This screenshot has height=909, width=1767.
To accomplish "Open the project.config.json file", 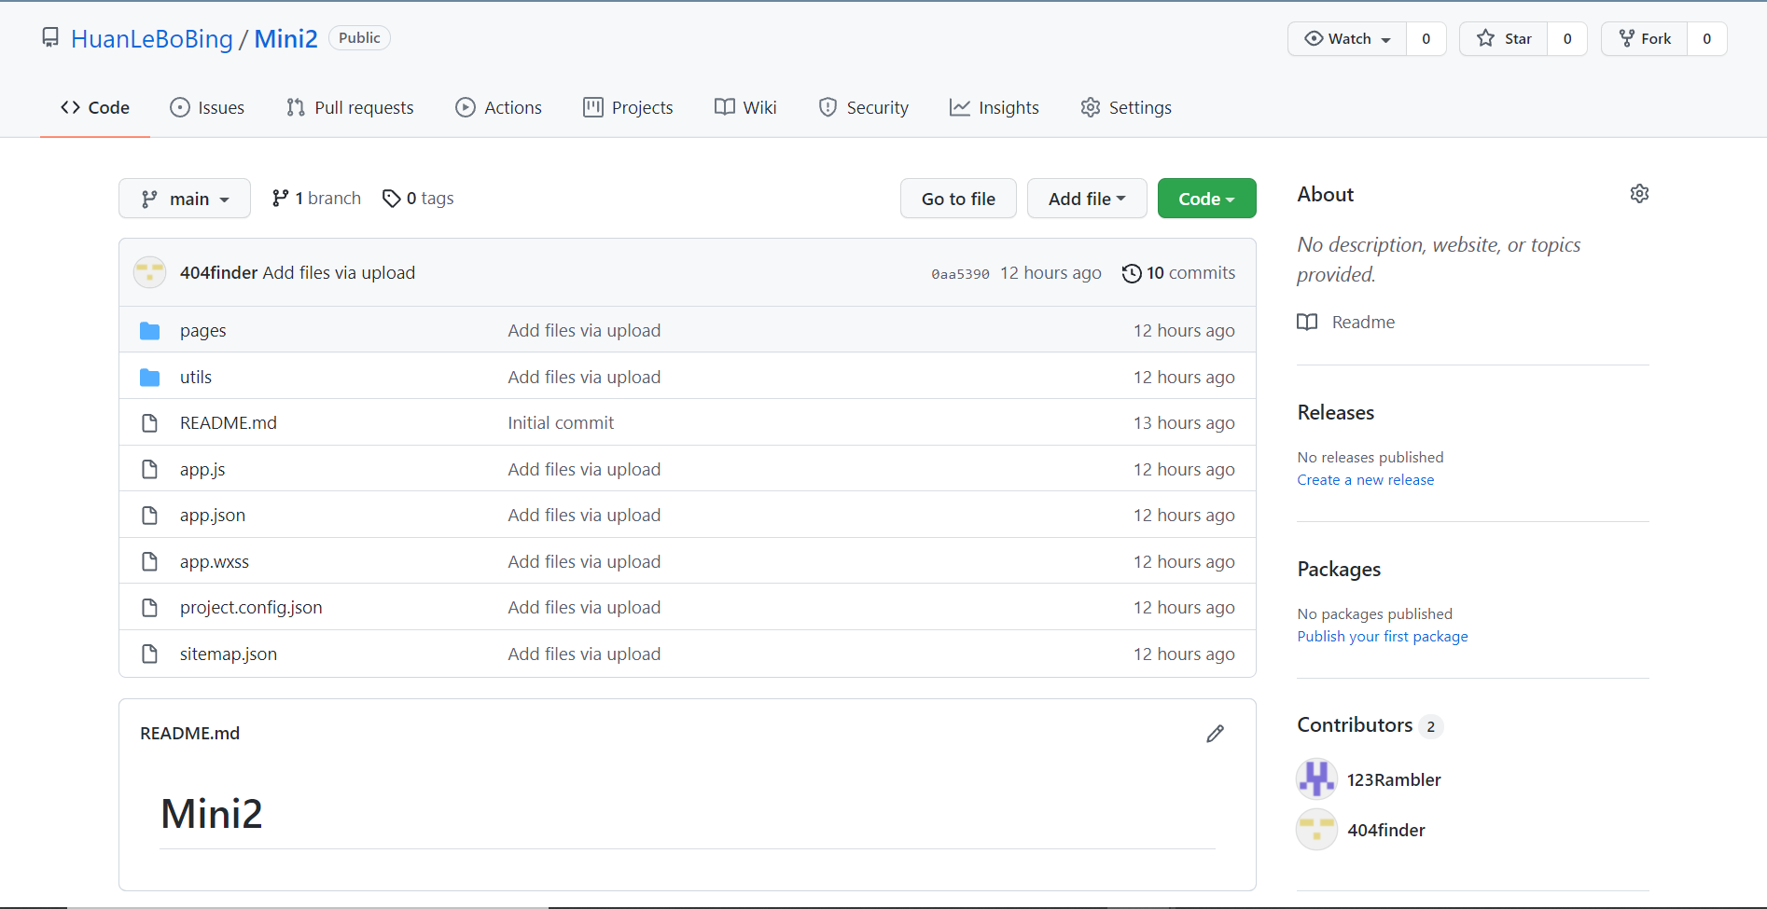I will click(x=251, y=608).
